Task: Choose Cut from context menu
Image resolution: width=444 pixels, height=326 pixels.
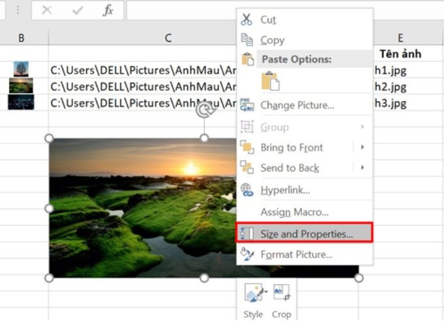Action: click(304, 20)
